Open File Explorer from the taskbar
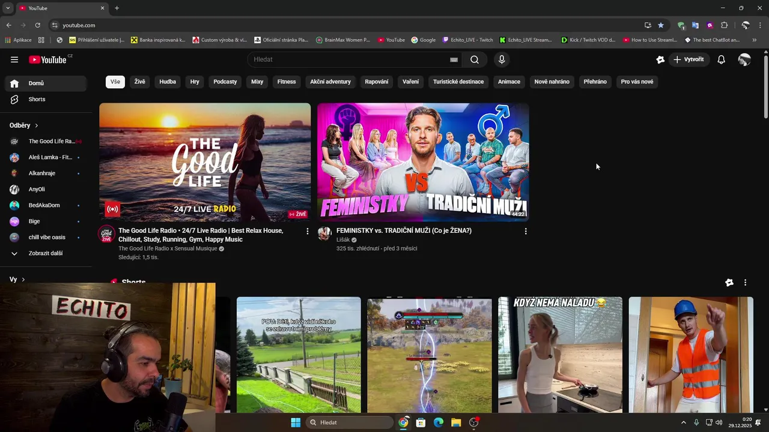The image size is (769, 432). (x=456, y=422)
